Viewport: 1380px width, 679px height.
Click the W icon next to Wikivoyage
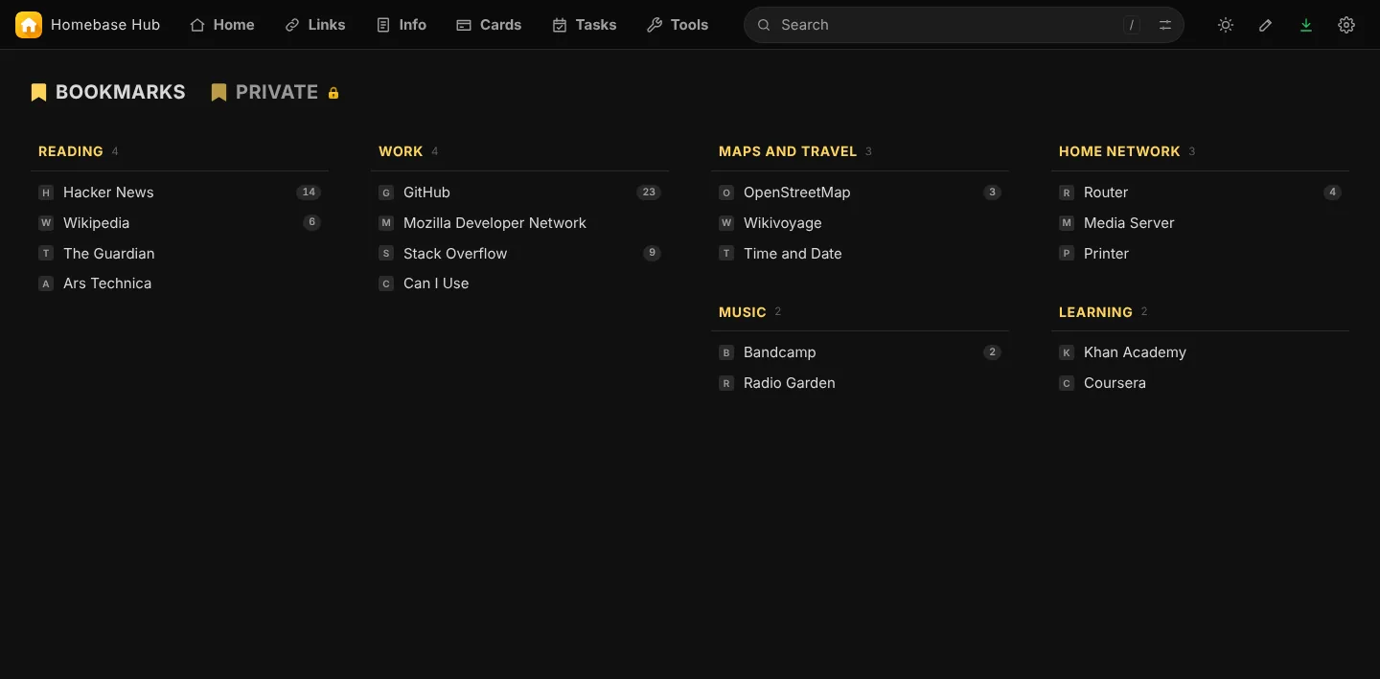726,223
